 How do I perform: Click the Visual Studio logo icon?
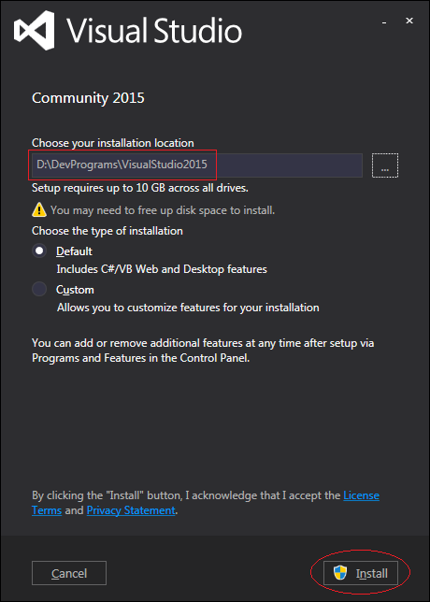click(x=34, y=30)
